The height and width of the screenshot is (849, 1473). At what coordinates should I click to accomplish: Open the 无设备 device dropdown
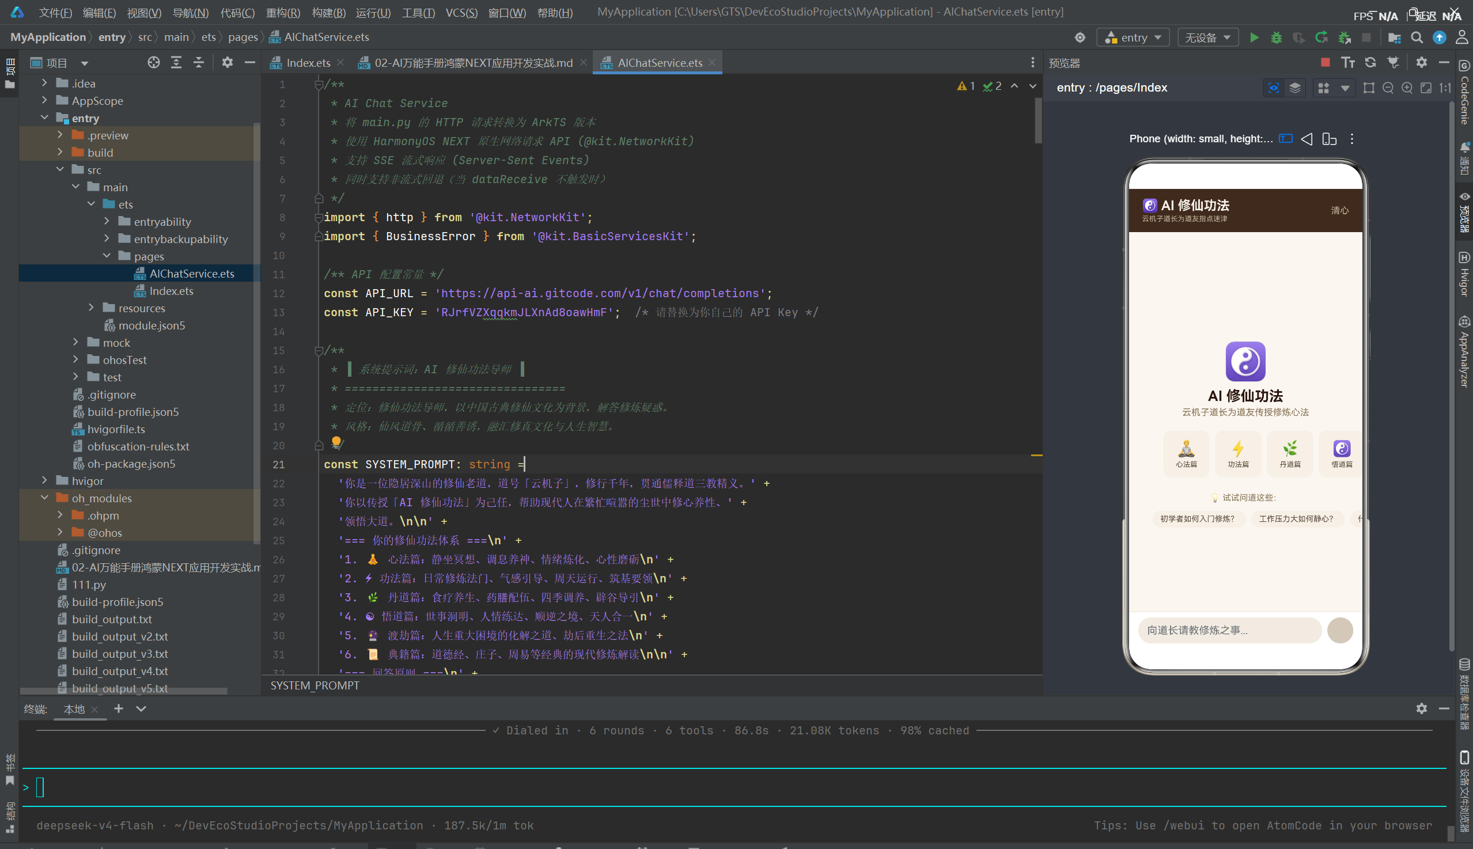[1207, 37]
